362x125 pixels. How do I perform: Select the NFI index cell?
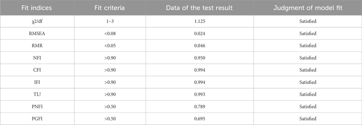[x=37, y=58]
